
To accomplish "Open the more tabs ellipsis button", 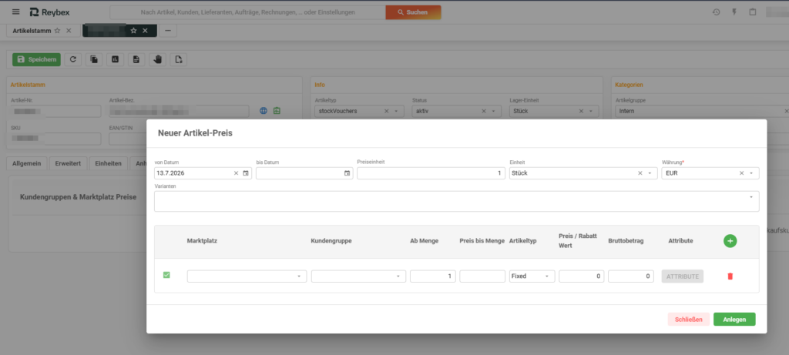I will (167, 31).
